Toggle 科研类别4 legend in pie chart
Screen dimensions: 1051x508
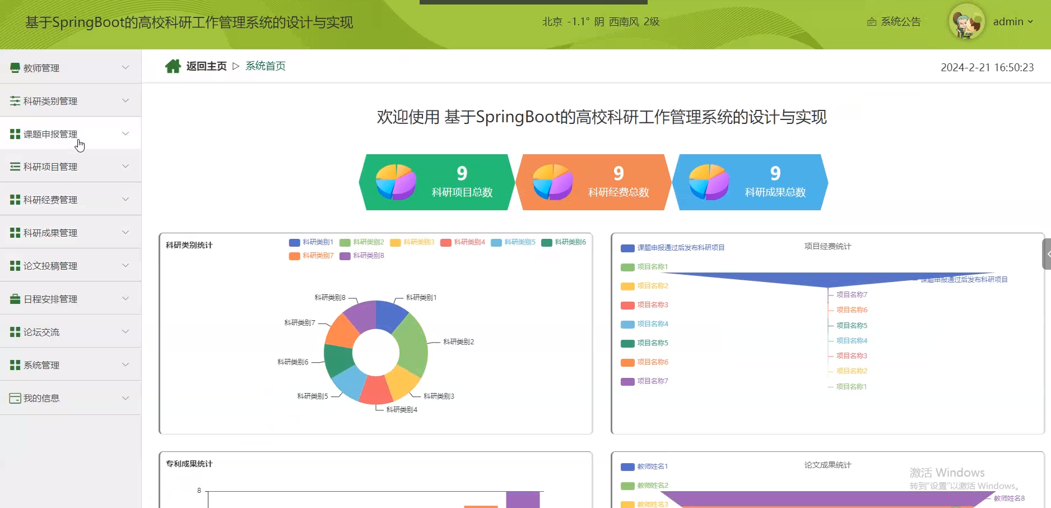coord(462,242)
